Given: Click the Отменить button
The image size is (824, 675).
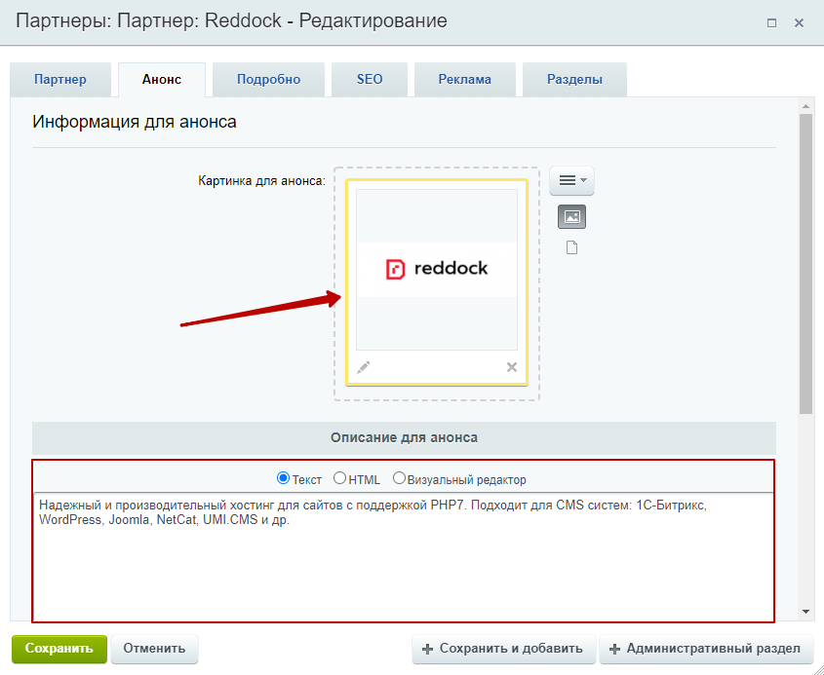Looking at the screenshot, I should (154, 649).
